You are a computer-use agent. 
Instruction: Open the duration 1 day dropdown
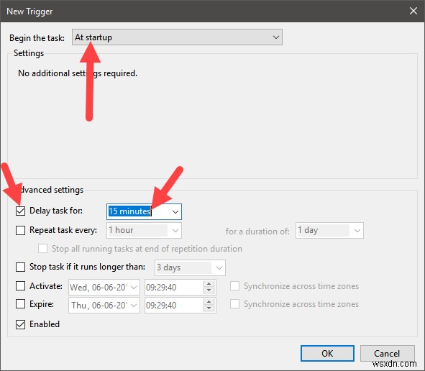[x=329, y=231]
